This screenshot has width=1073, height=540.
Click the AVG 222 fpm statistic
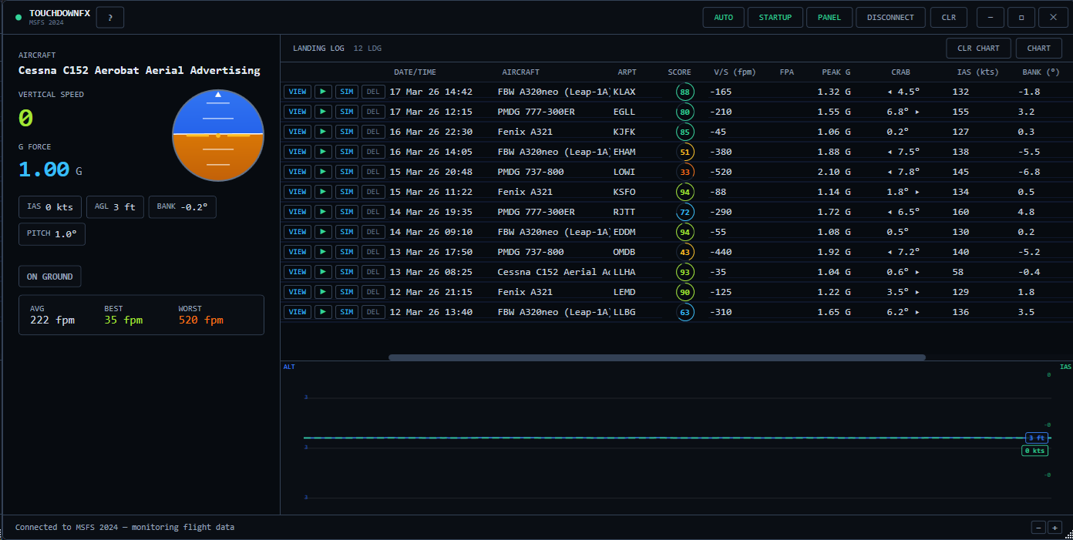point(52,315)
